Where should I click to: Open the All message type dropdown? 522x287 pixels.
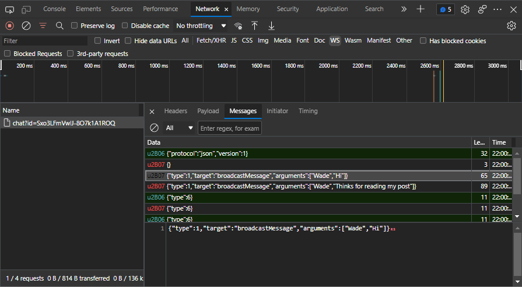point(179,128)
